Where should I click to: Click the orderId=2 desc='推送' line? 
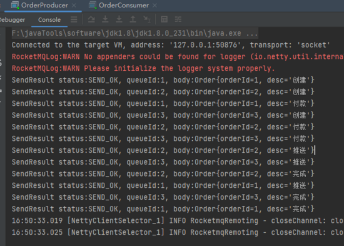click(163, 150)
